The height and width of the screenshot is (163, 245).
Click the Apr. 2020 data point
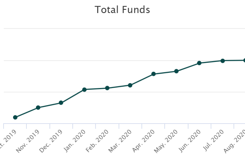point(153,74)
